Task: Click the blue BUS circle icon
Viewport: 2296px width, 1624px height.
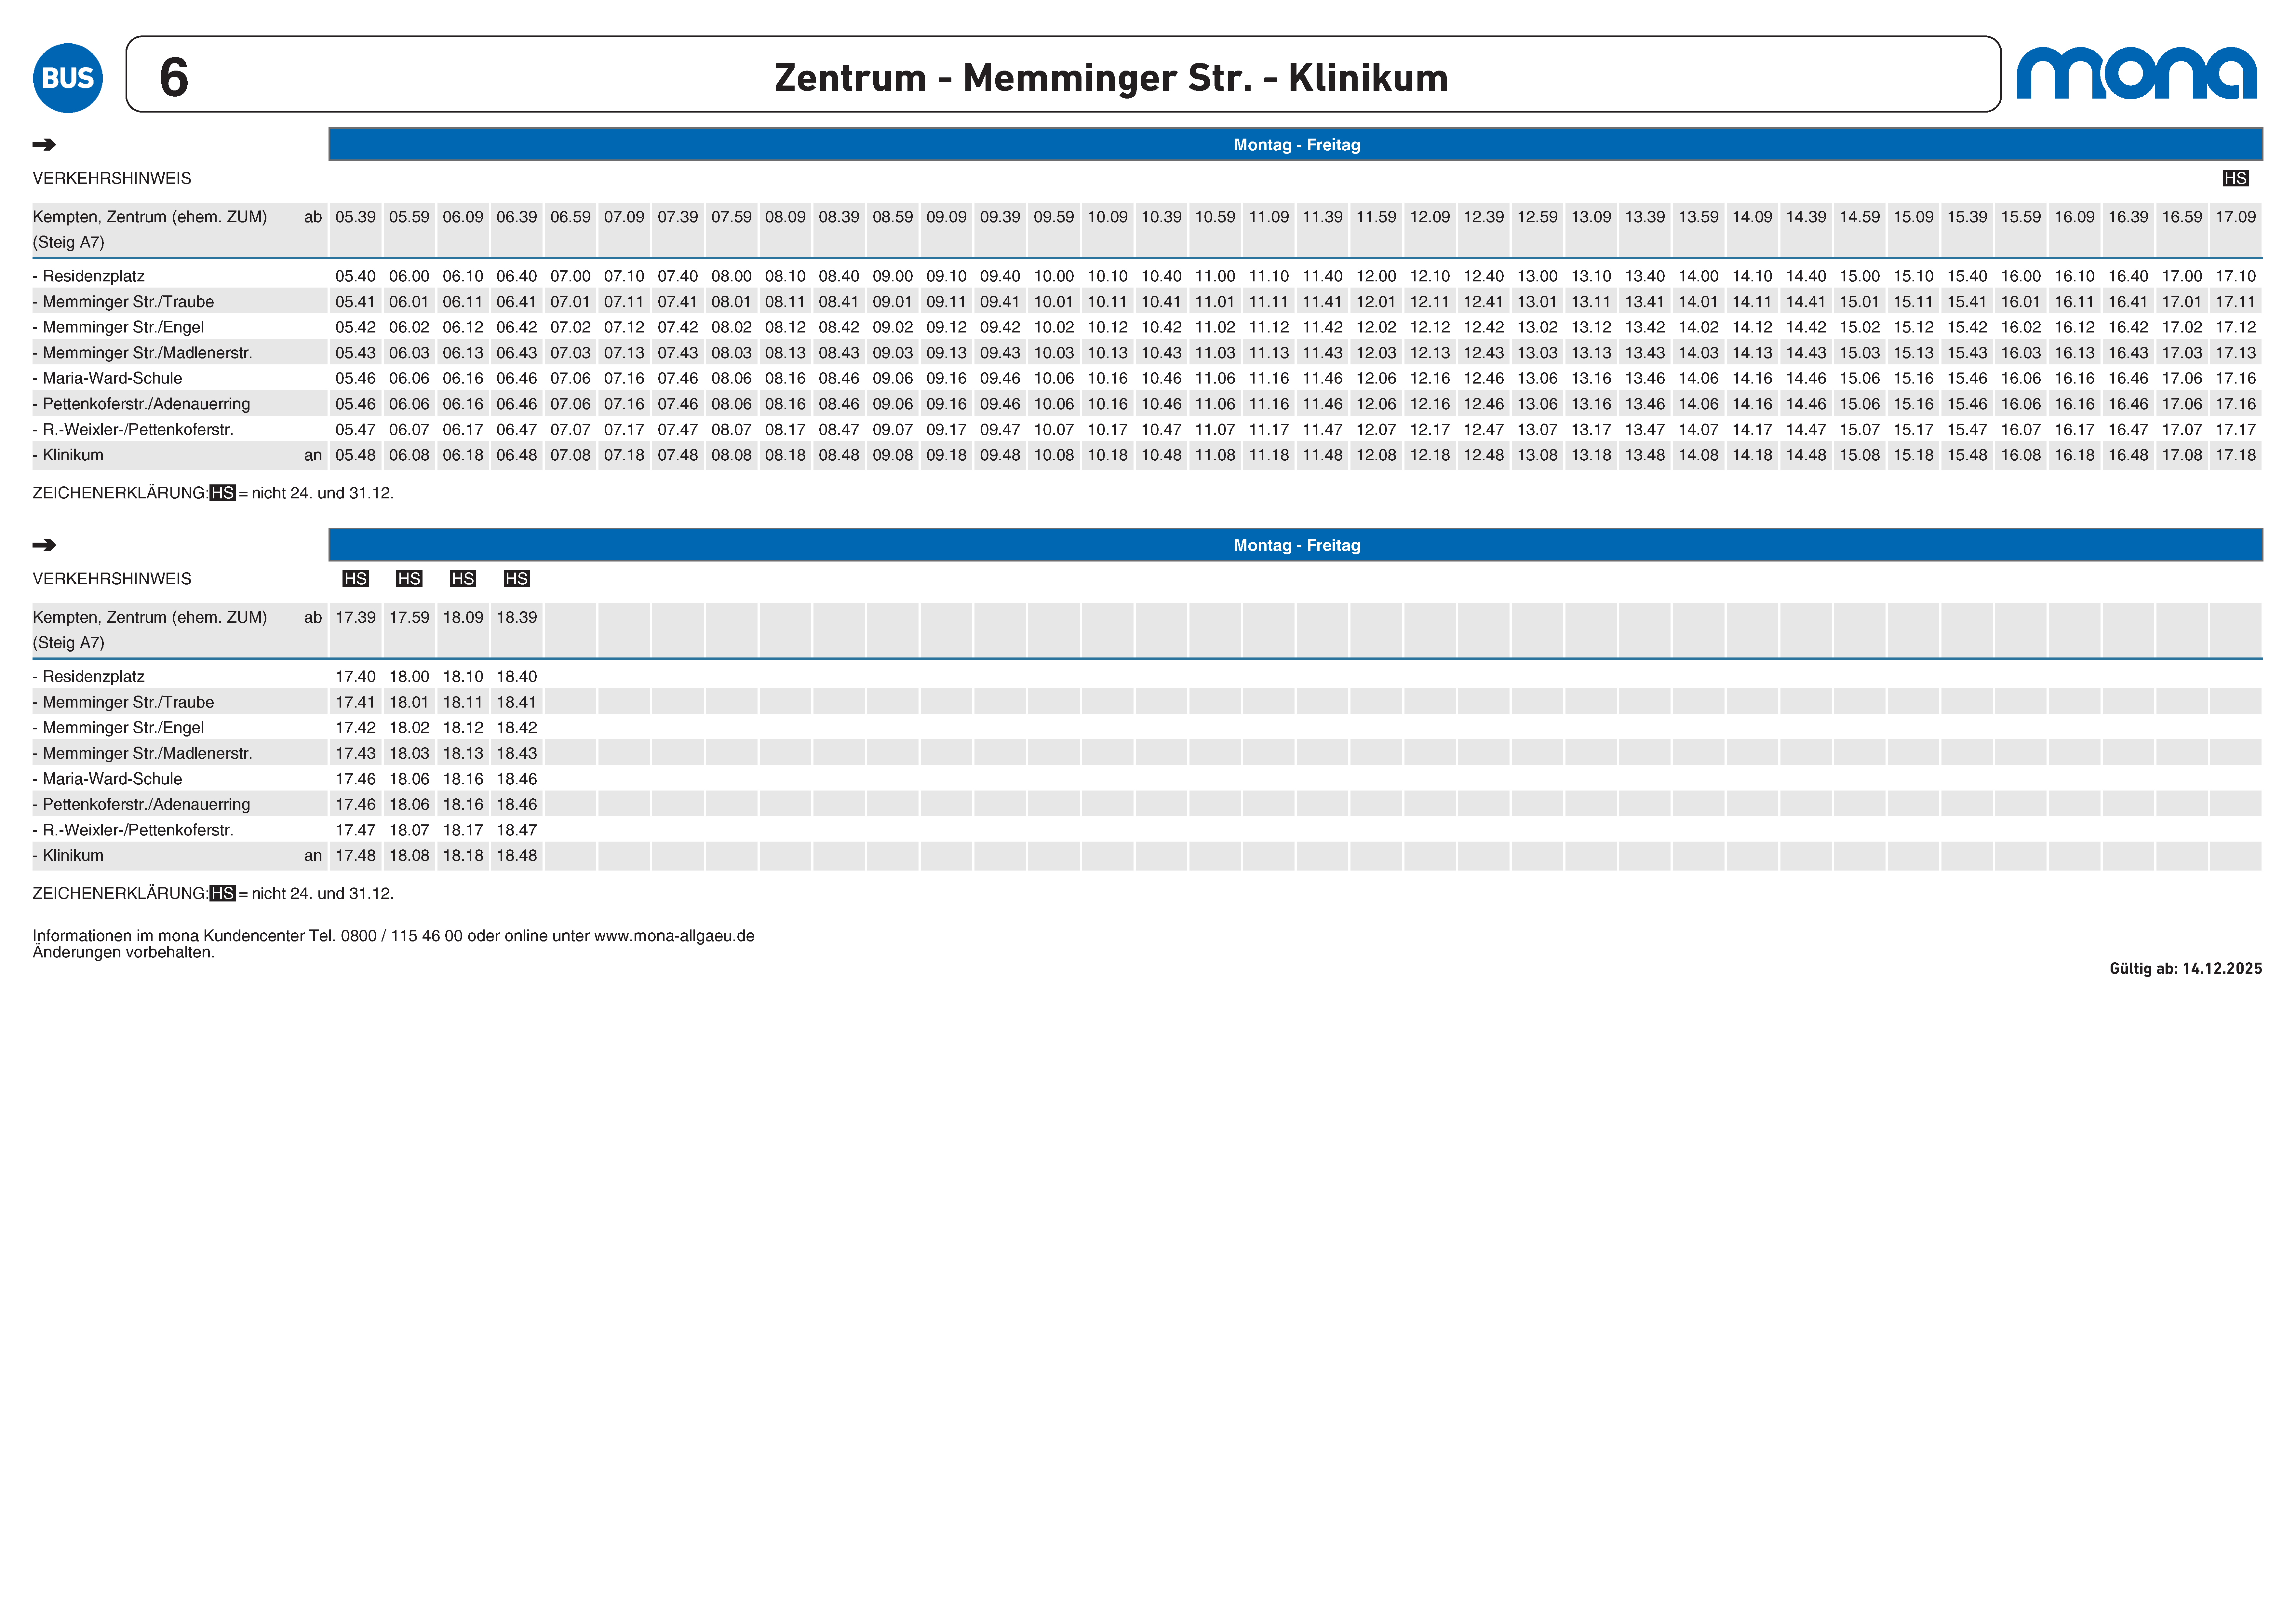Action: [x=68, y=78]
